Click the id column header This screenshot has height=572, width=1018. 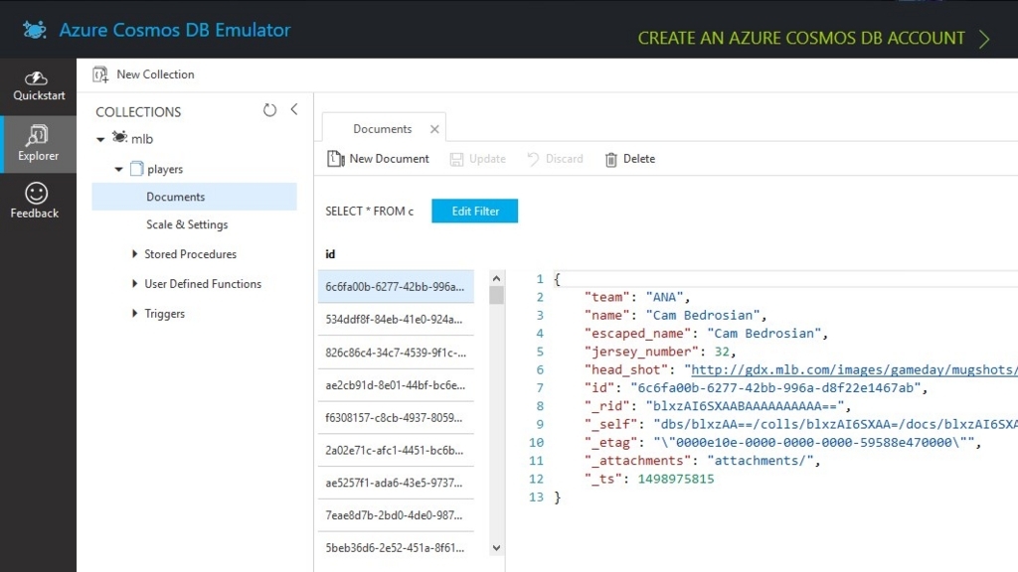[330, 254]
